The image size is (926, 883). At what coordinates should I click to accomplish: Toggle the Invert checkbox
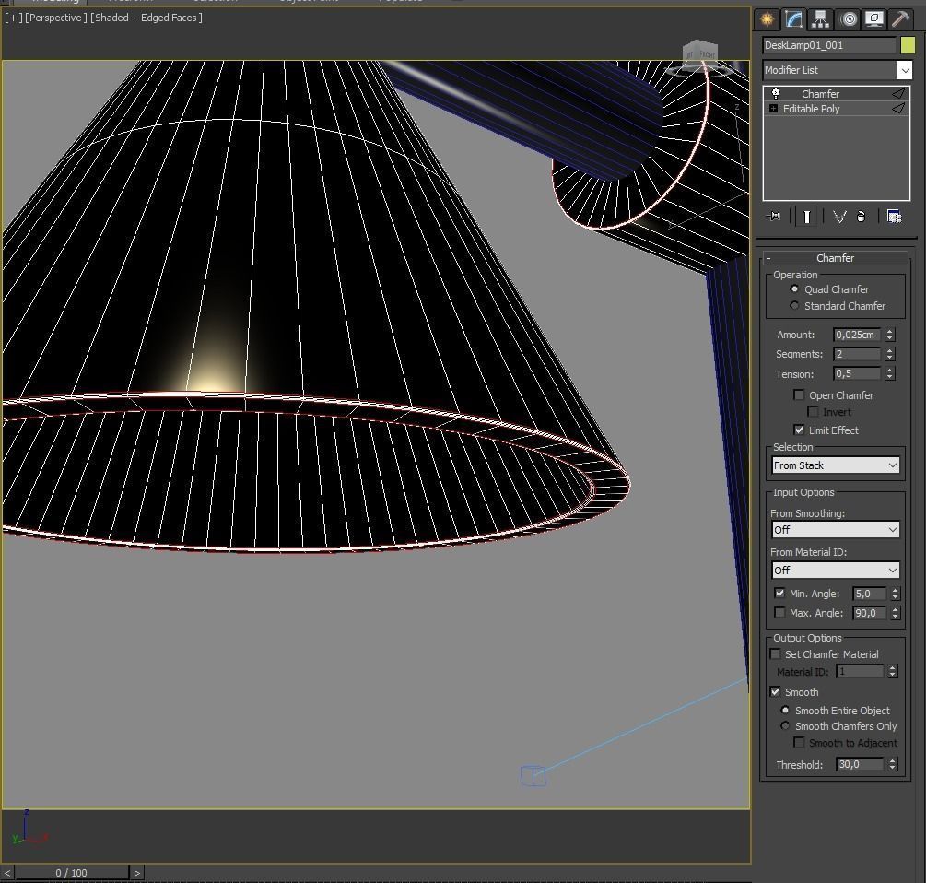814,411
